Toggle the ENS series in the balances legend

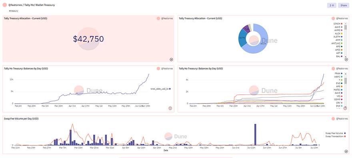coord(339,83)
